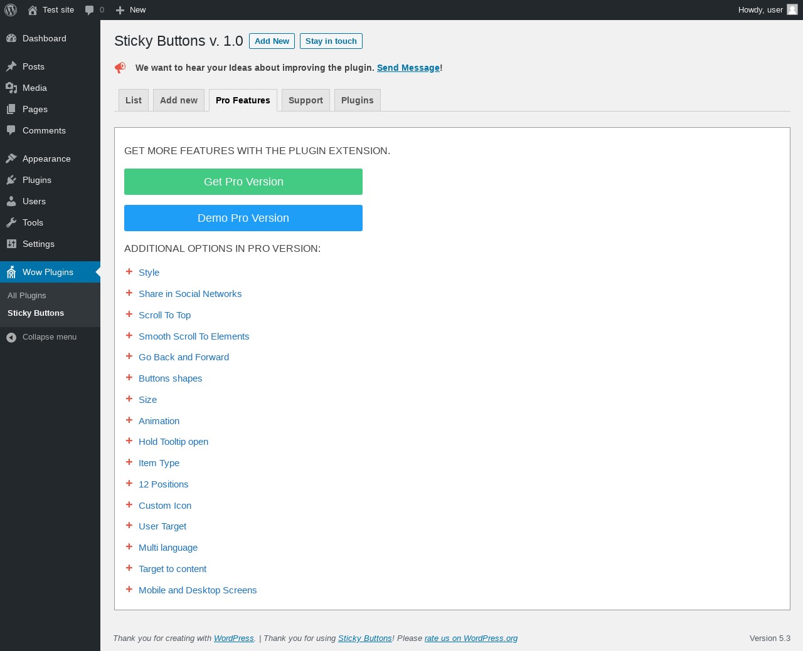Viewport: 803px width, 651px height.
Task: Click the New label in admin bar
Action: [x=137, y=10]
